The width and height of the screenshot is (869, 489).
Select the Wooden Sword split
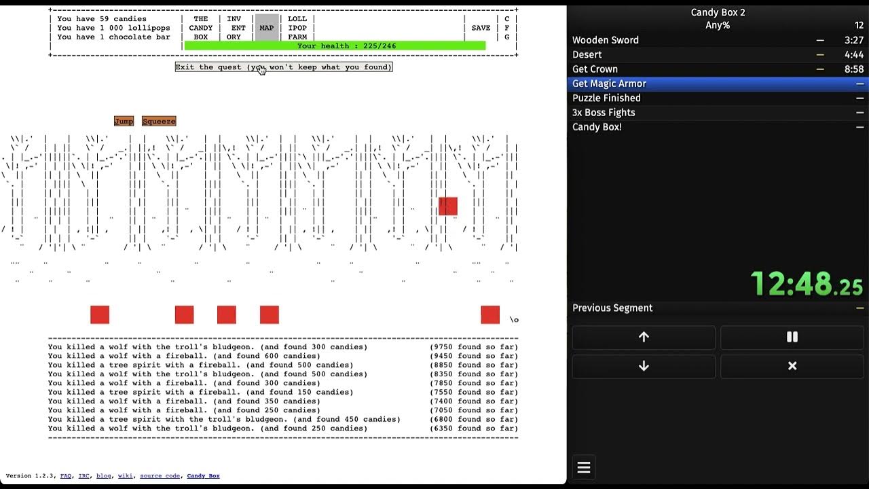click(x=718, y=40)
